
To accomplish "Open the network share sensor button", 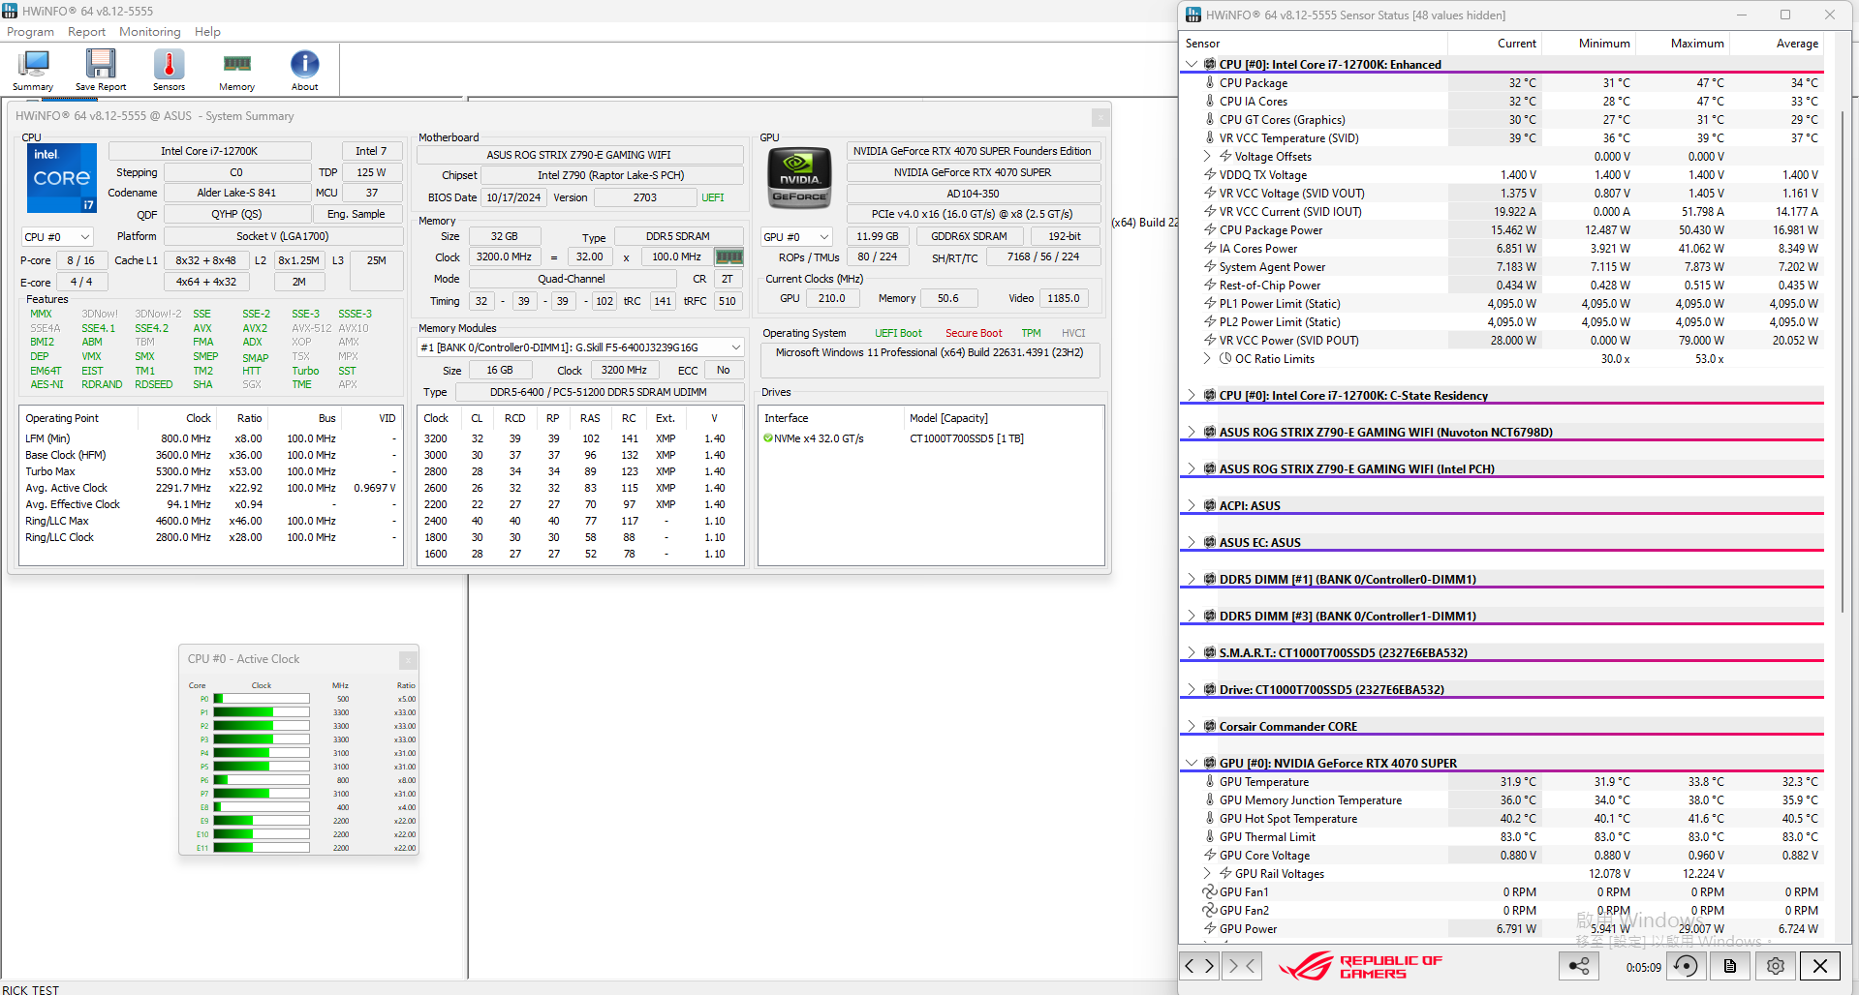I will click(1579, 965).
